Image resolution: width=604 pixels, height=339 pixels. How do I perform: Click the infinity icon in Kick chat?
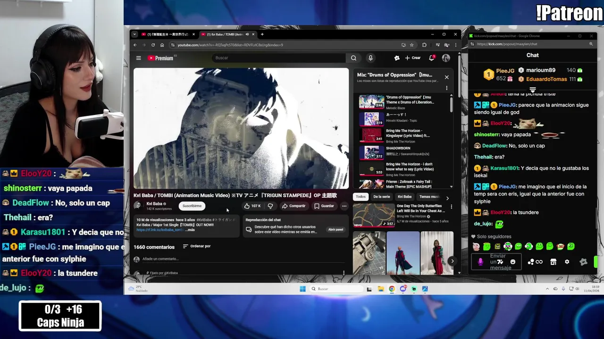[x=539, y=262]
